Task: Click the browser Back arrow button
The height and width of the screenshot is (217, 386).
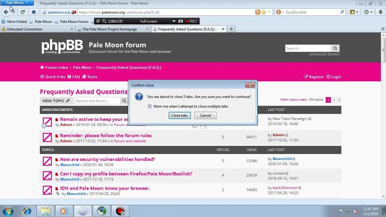Action: pyautogui.click(x=6, y=12)
